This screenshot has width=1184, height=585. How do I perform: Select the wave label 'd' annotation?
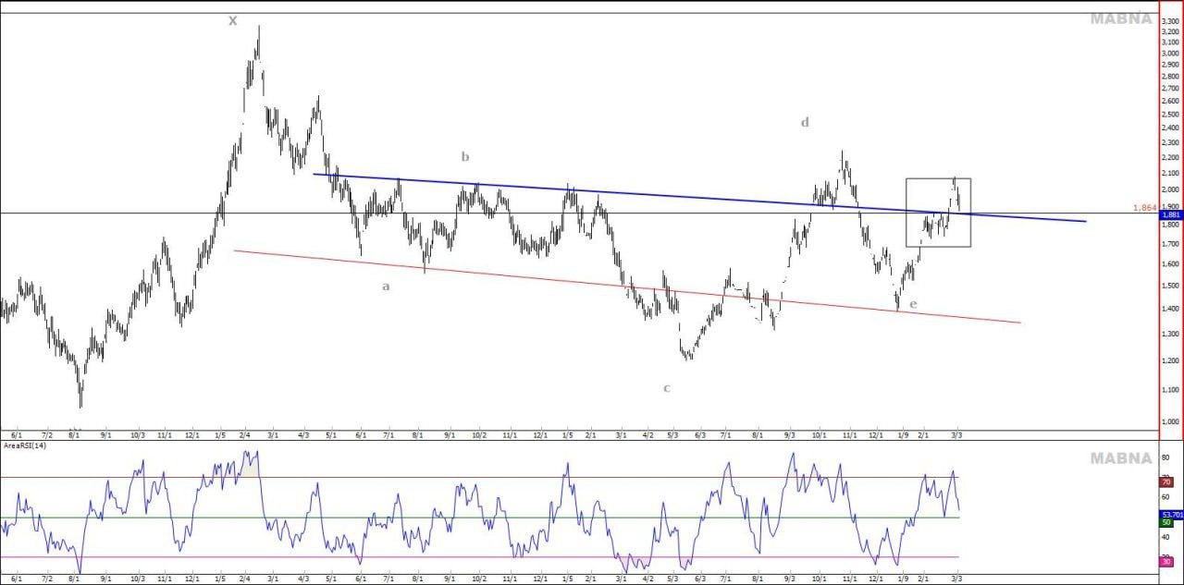(x=805, y=122)
